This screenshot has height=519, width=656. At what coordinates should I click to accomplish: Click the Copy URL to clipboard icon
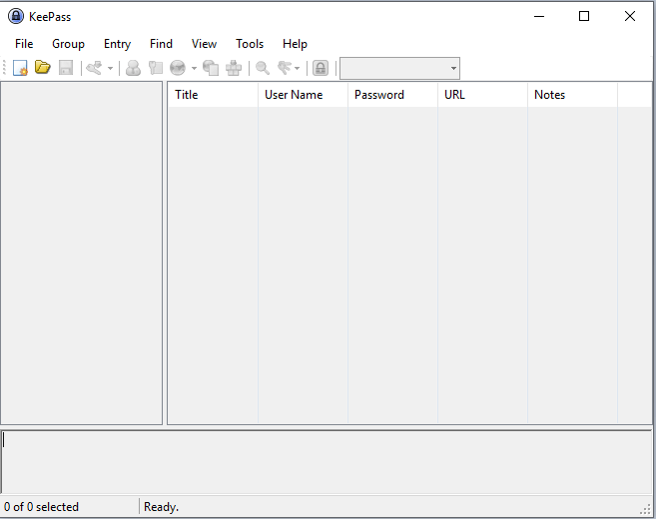point(211,68)
